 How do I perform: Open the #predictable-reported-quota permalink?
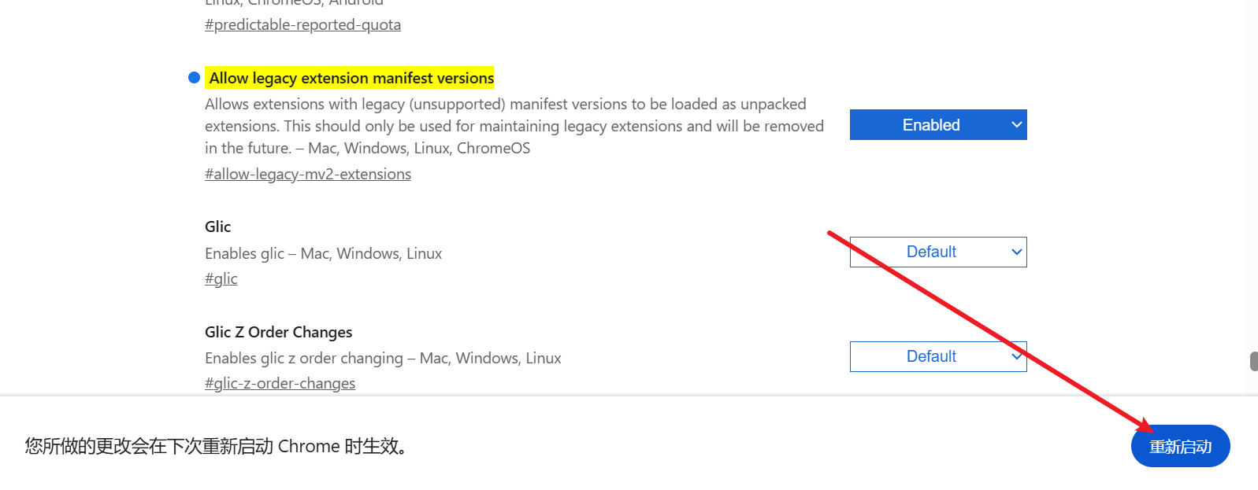pos(302,24)
